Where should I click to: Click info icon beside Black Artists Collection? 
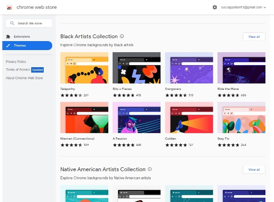pyautogui.click(x=122, y=36)
